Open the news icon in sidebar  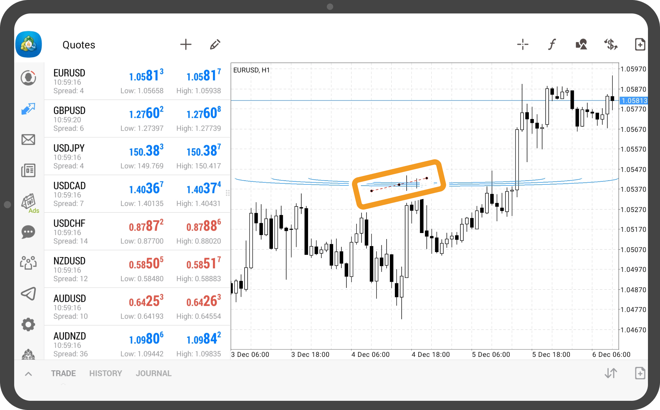(x=28, y=171)
